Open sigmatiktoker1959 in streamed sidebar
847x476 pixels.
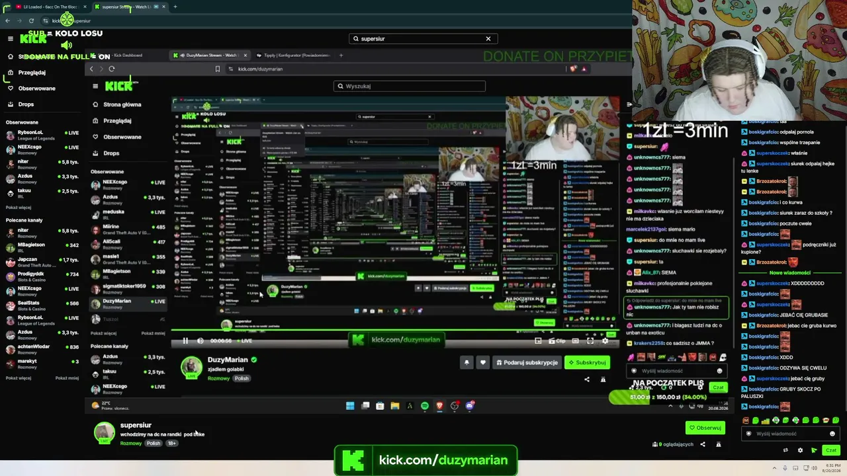(128, 288)
